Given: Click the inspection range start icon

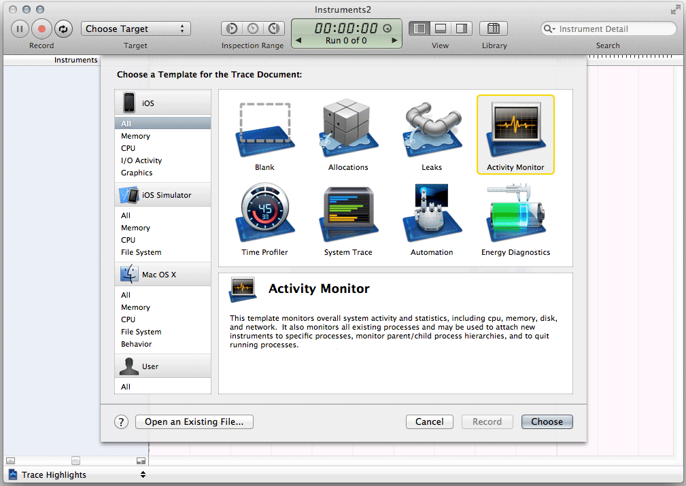Looking at the screenshot, I should click(232, 29).
